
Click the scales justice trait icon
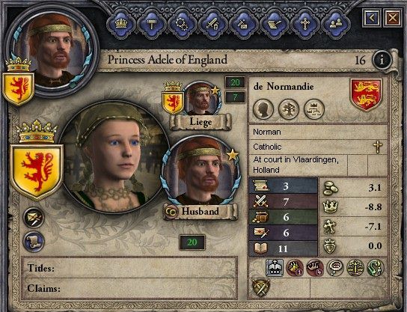(355, 268)
